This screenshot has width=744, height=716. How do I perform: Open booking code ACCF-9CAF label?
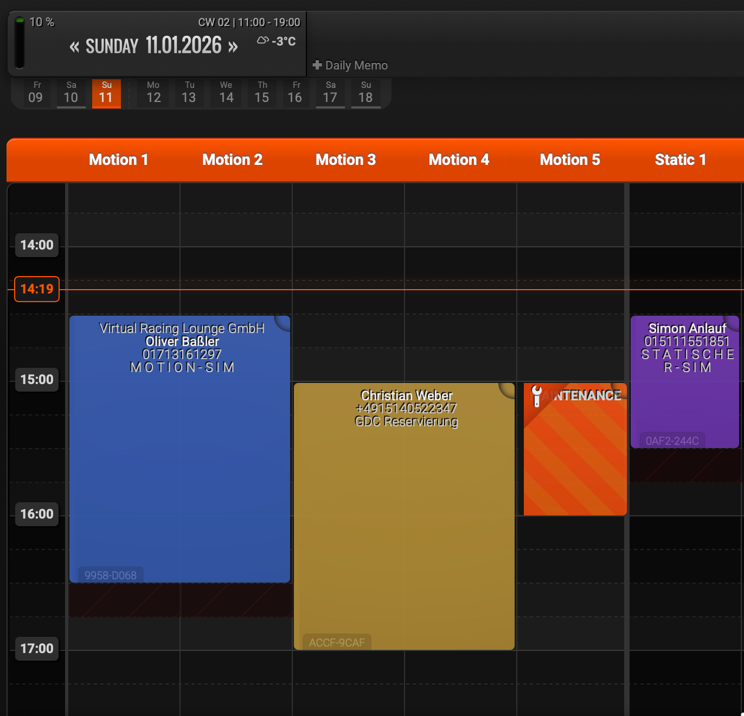337,642
